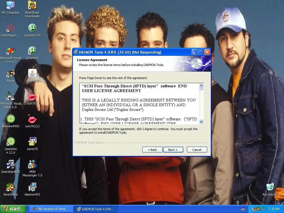
Task: Switch to Old versions of Wind... taskbar item
Action: click(x=51, y=209)
